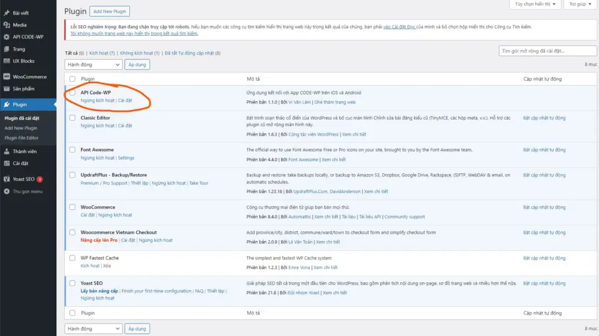Viewport: 599px width, 336px height.
Task: Click Finish your first-time configuration link
Action: [x=156, y=291]
